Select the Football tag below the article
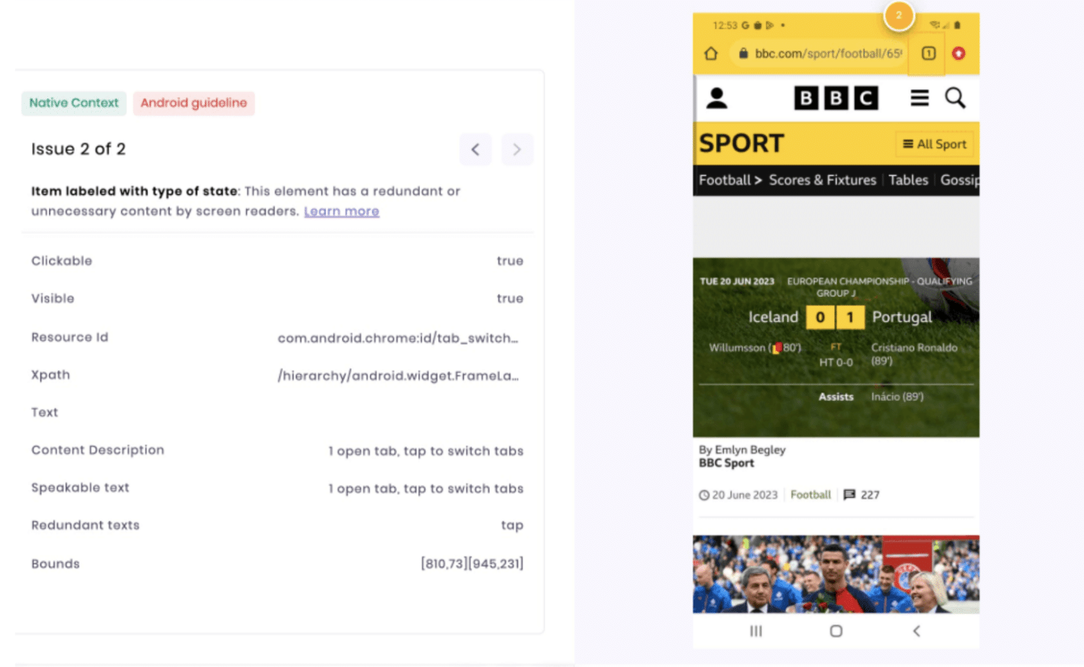This screenshot has height=667, width=1084. tap(810, 494)
